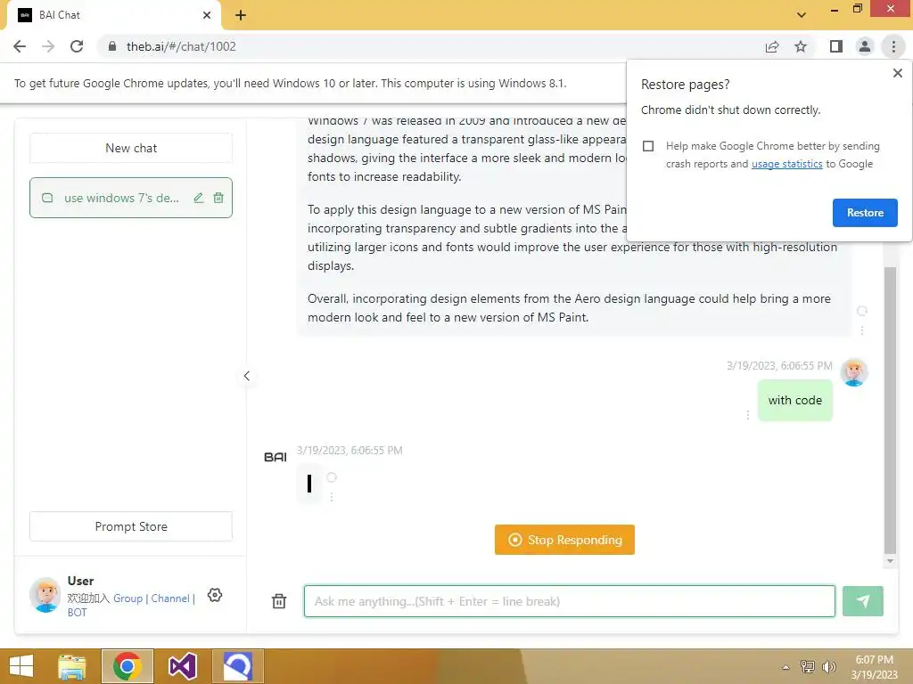913x684 pixels.
Task: Click the user avatar in the sidebar
Action: coord(45,594)
